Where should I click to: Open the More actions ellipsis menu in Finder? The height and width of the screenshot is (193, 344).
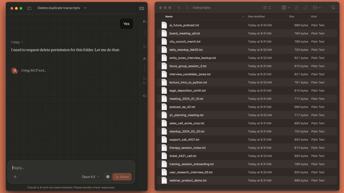click(x=317, y=8)
